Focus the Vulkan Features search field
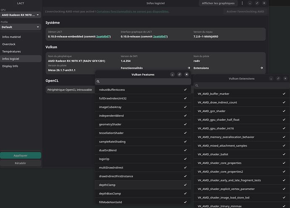 (143, 82)
